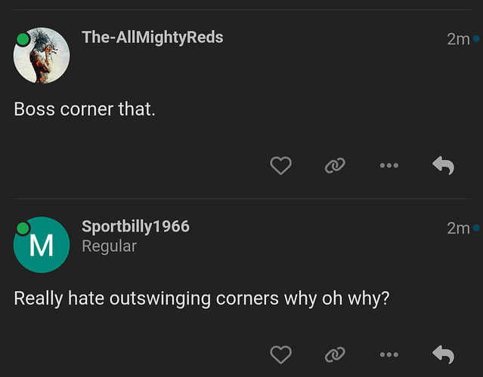
Task: Click the 2m timestamp on The-AllMightyReds' post
Action: click(x=457, y=39)
